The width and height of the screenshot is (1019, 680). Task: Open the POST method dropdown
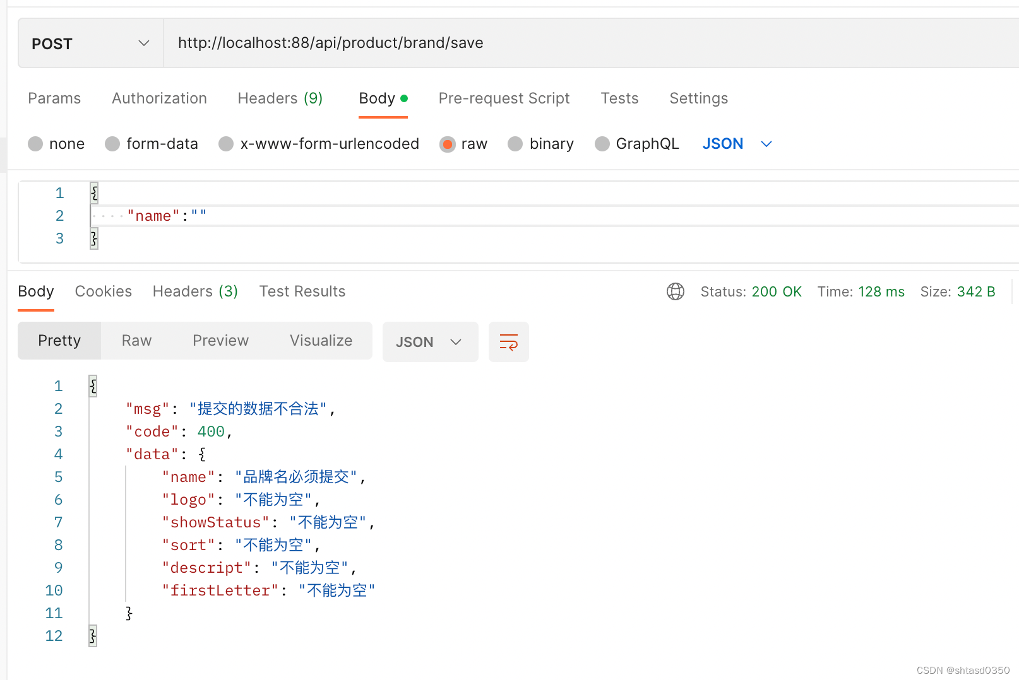[91, 43]
